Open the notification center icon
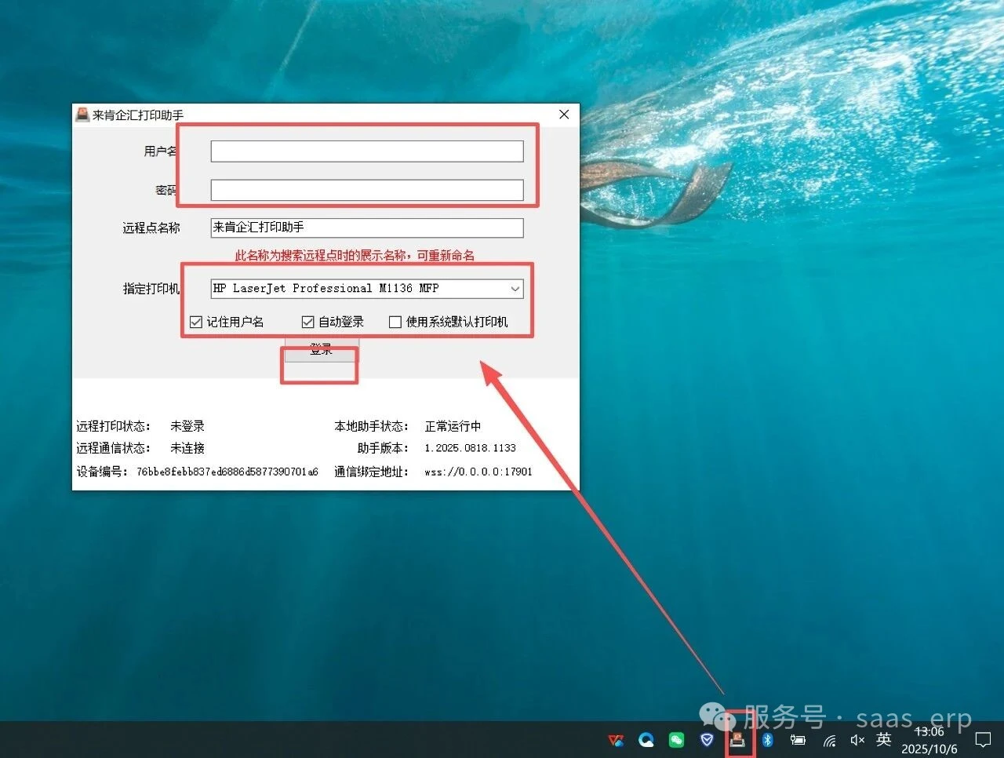 [983, 740]
